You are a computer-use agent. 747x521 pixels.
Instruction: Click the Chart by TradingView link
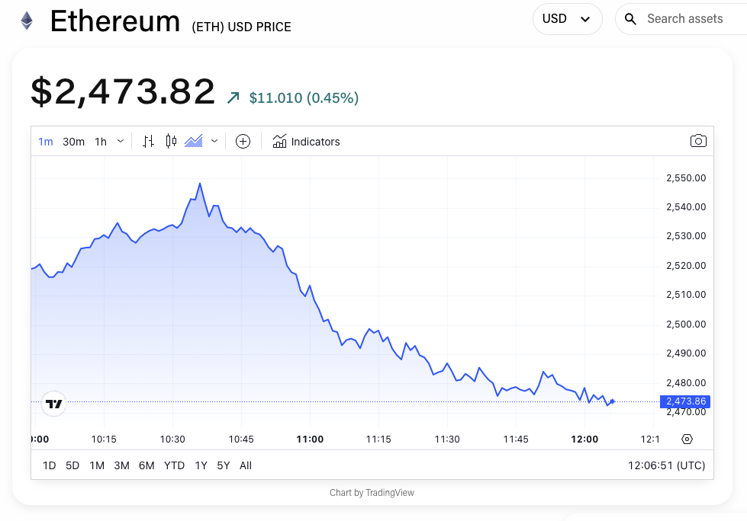[373, 492]
